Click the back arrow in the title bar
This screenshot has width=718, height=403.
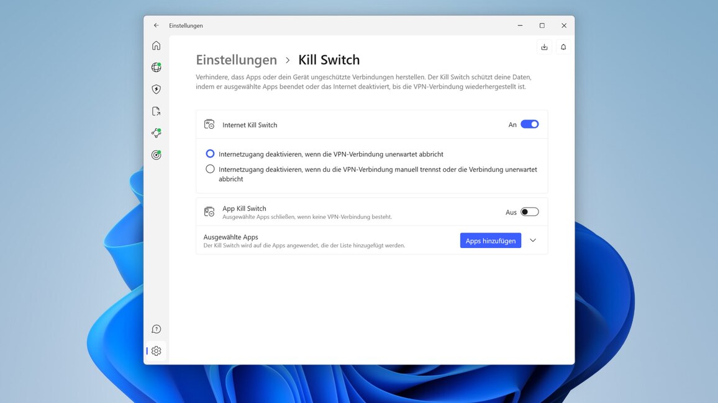pyautogui.click(x=156, y=25)
